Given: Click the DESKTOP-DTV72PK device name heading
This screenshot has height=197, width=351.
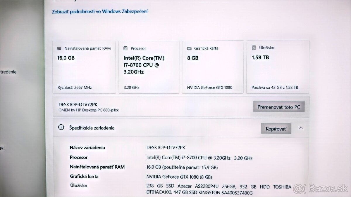Looking at the screenshot, I should pyautogui.click(x=78, y=104).
